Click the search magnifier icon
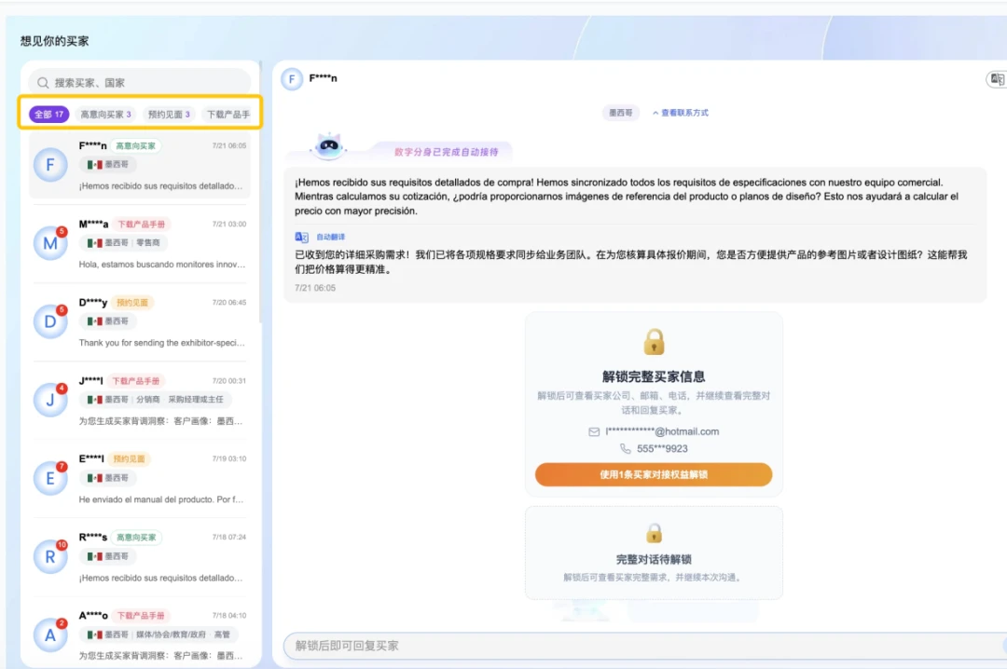 pos(43,83)
